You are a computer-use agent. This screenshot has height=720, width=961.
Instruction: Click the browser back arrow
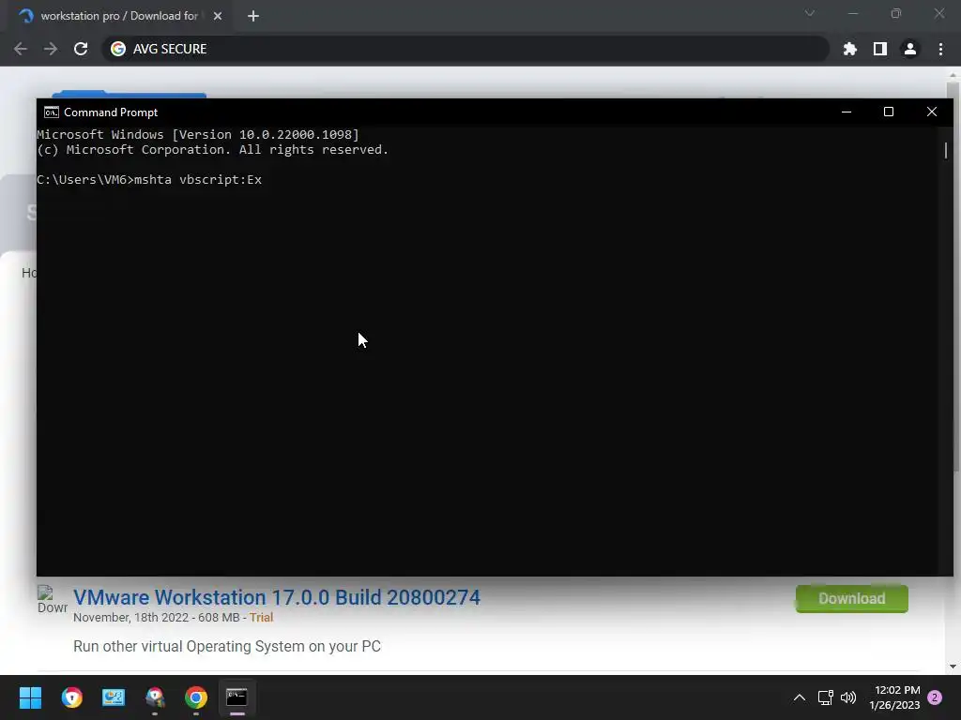21,49
